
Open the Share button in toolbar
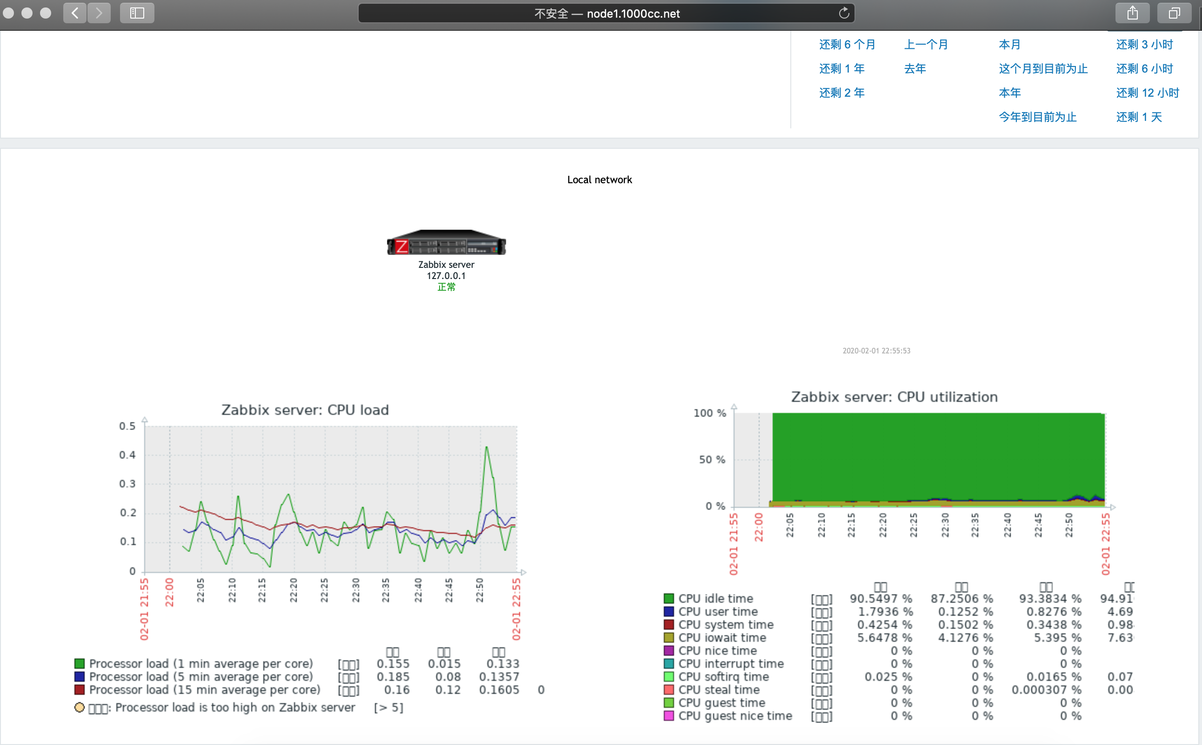pos(1132,13)
